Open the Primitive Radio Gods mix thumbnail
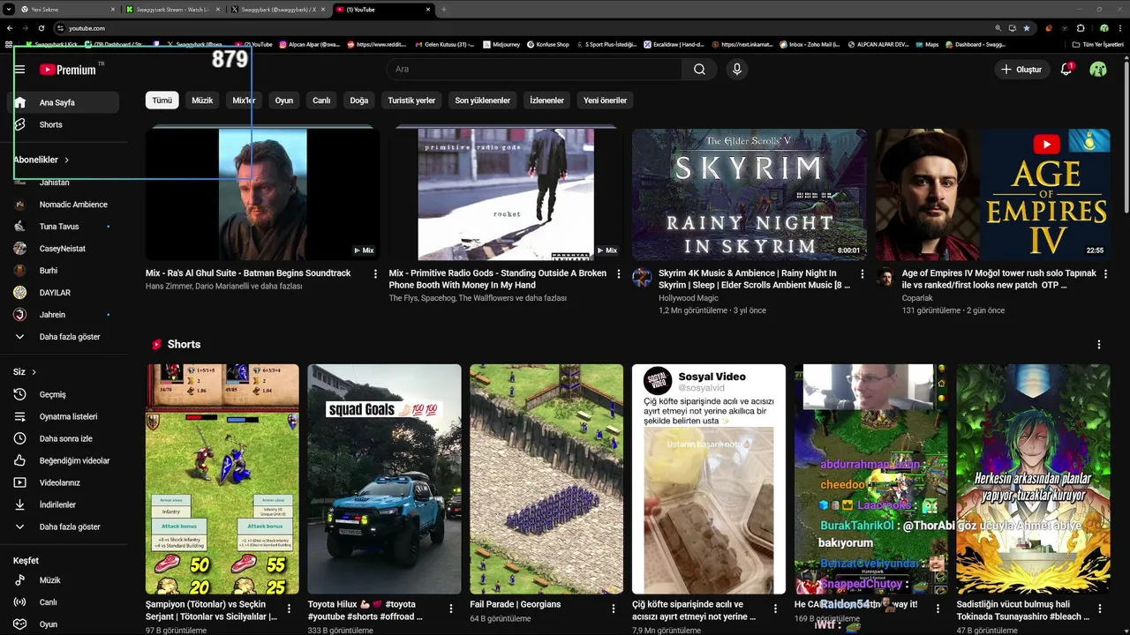The image size is (1130, 635). pyautogui.click(x=506, y=194)
